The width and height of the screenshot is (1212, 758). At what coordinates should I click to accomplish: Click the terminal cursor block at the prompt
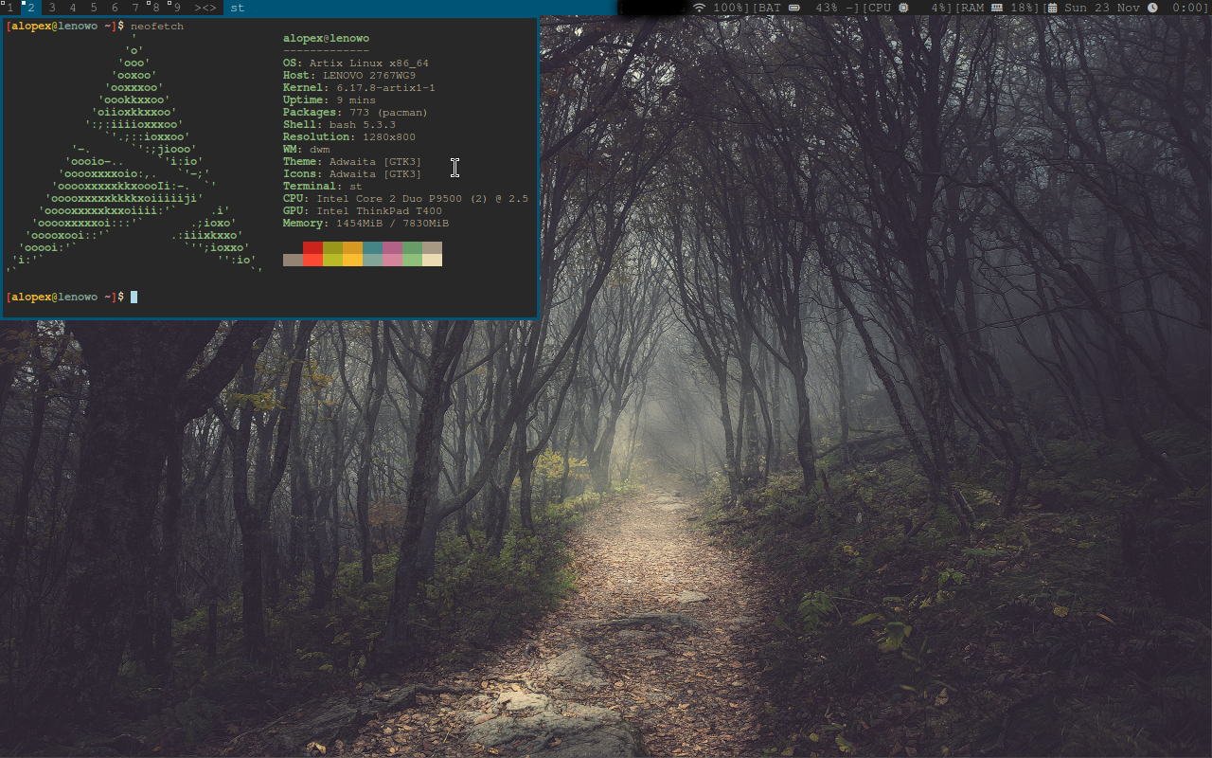(134, 298)
